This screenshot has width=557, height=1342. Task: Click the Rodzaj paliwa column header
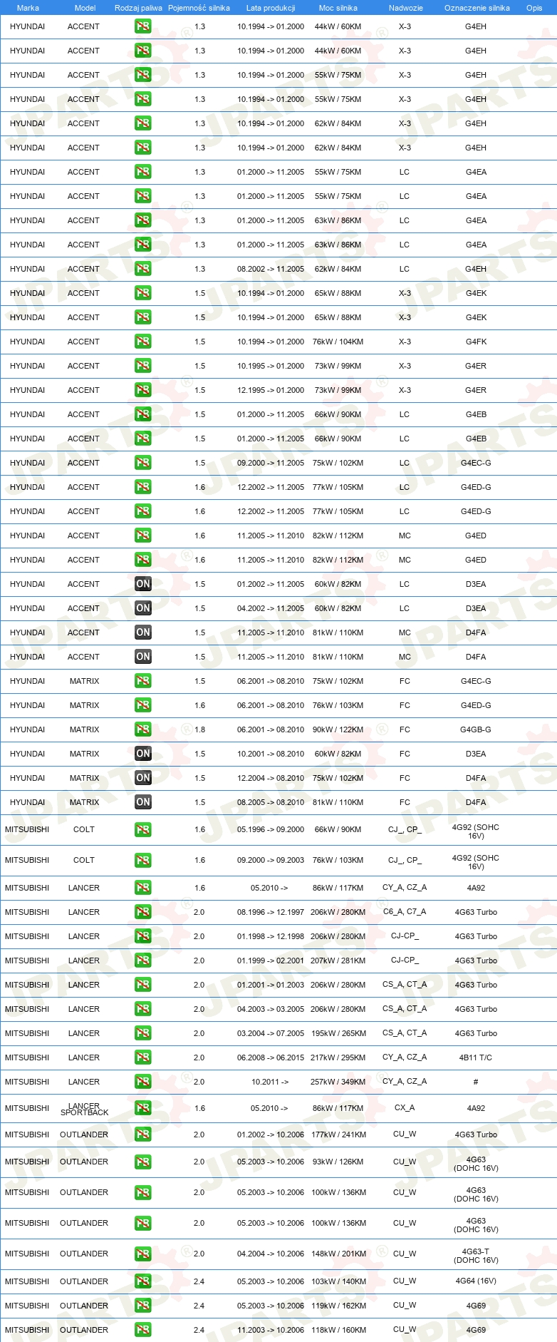click(138, 8)
